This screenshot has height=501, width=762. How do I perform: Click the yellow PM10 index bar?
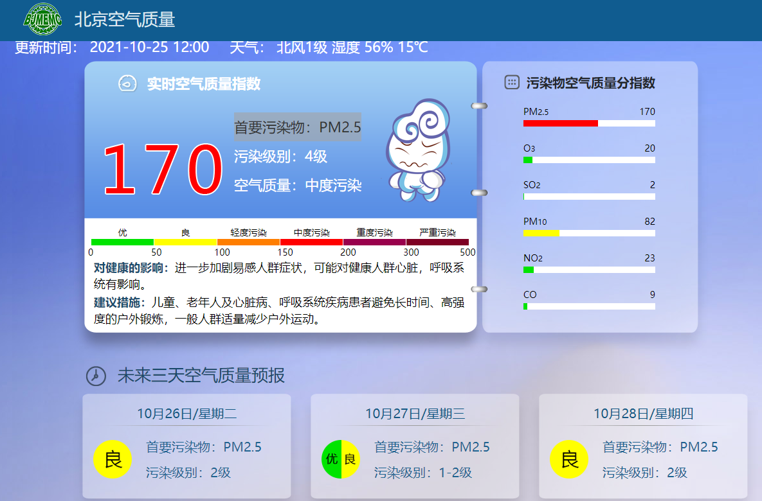coord(541,233)
